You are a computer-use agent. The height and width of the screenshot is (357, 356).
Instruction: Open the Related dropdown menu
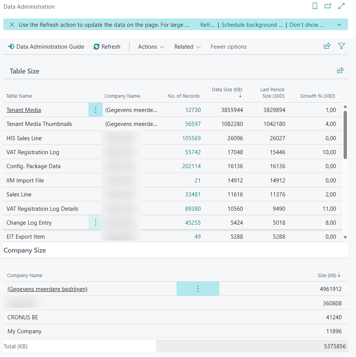[187, 47]
